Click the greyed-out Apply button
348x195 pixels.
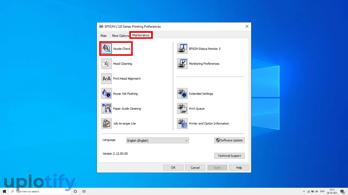217,168
